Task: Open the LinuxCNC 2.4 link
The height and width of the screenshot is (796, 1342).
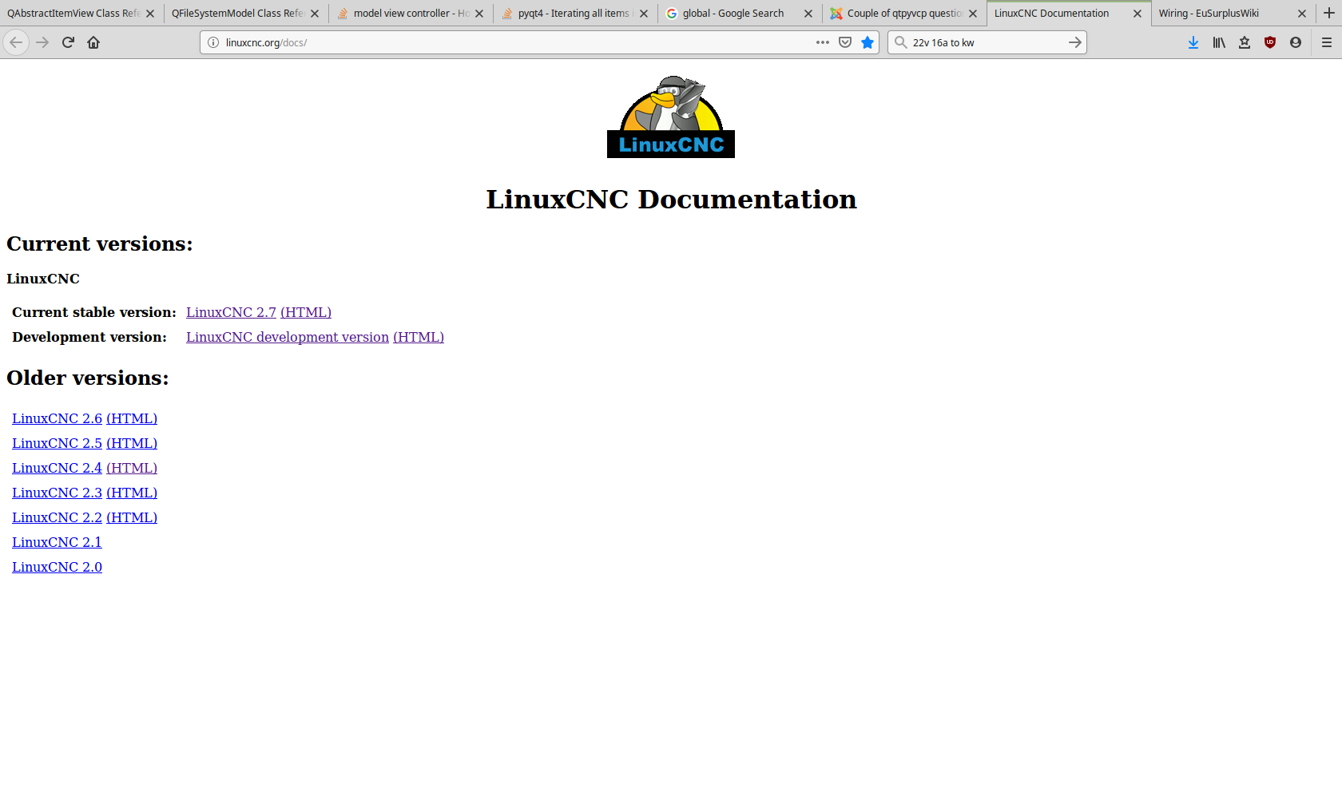Action: [57, 468]
